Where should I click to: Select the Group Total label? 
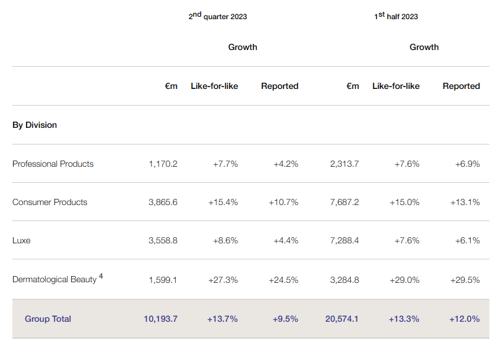coord(48,319)
